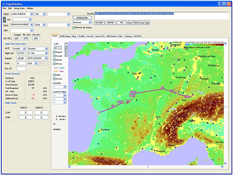Click the E chart tool button

(66, 55)
